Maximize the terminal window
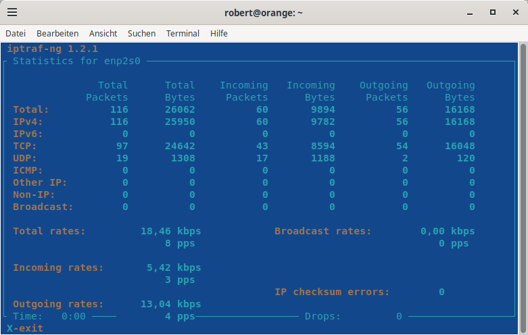Image resolution: width=528 pixels, height=335 pixels. pos(493,13)
